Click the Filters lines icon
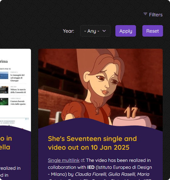The height and width of the screenshot is (180, 170). coord(145,14)
